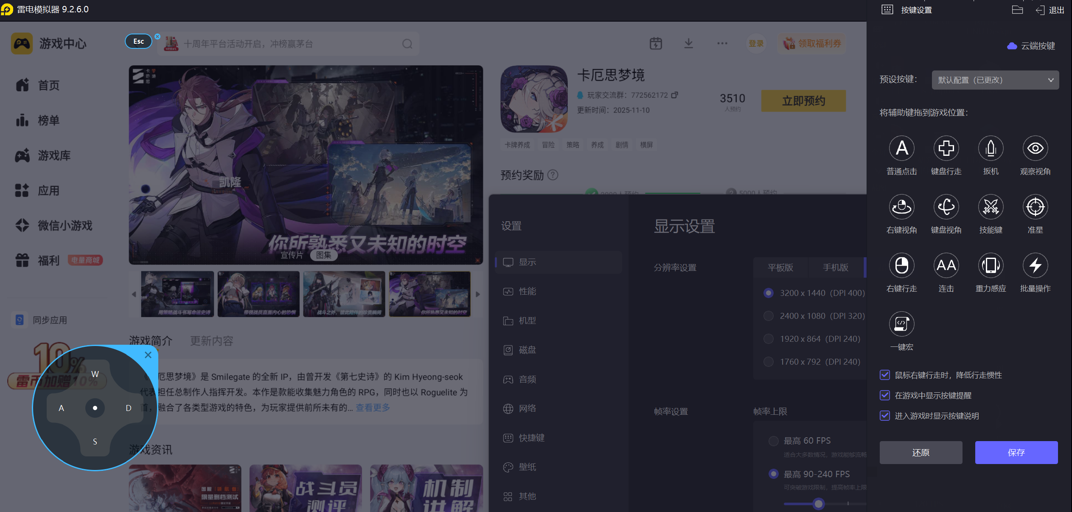This screenshot has width=1072, height=512.
Task: Delete the Esc key mapping marker
Action: (x=157, y=37)
